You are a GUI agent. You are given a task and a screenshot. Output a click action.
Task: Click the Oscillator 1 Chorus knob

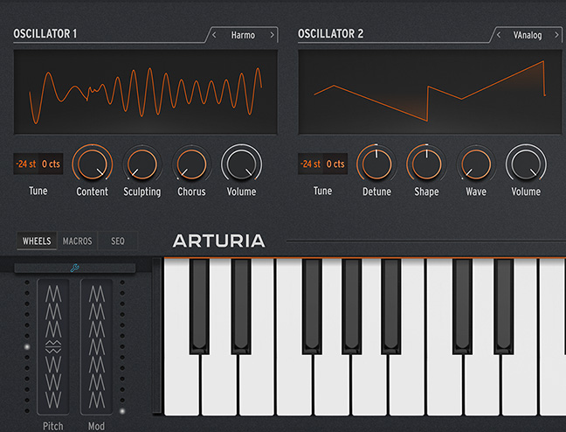[x=191, y=164]
